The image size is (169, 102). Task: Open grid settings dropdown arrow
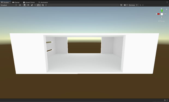click(x=46, y=5)
